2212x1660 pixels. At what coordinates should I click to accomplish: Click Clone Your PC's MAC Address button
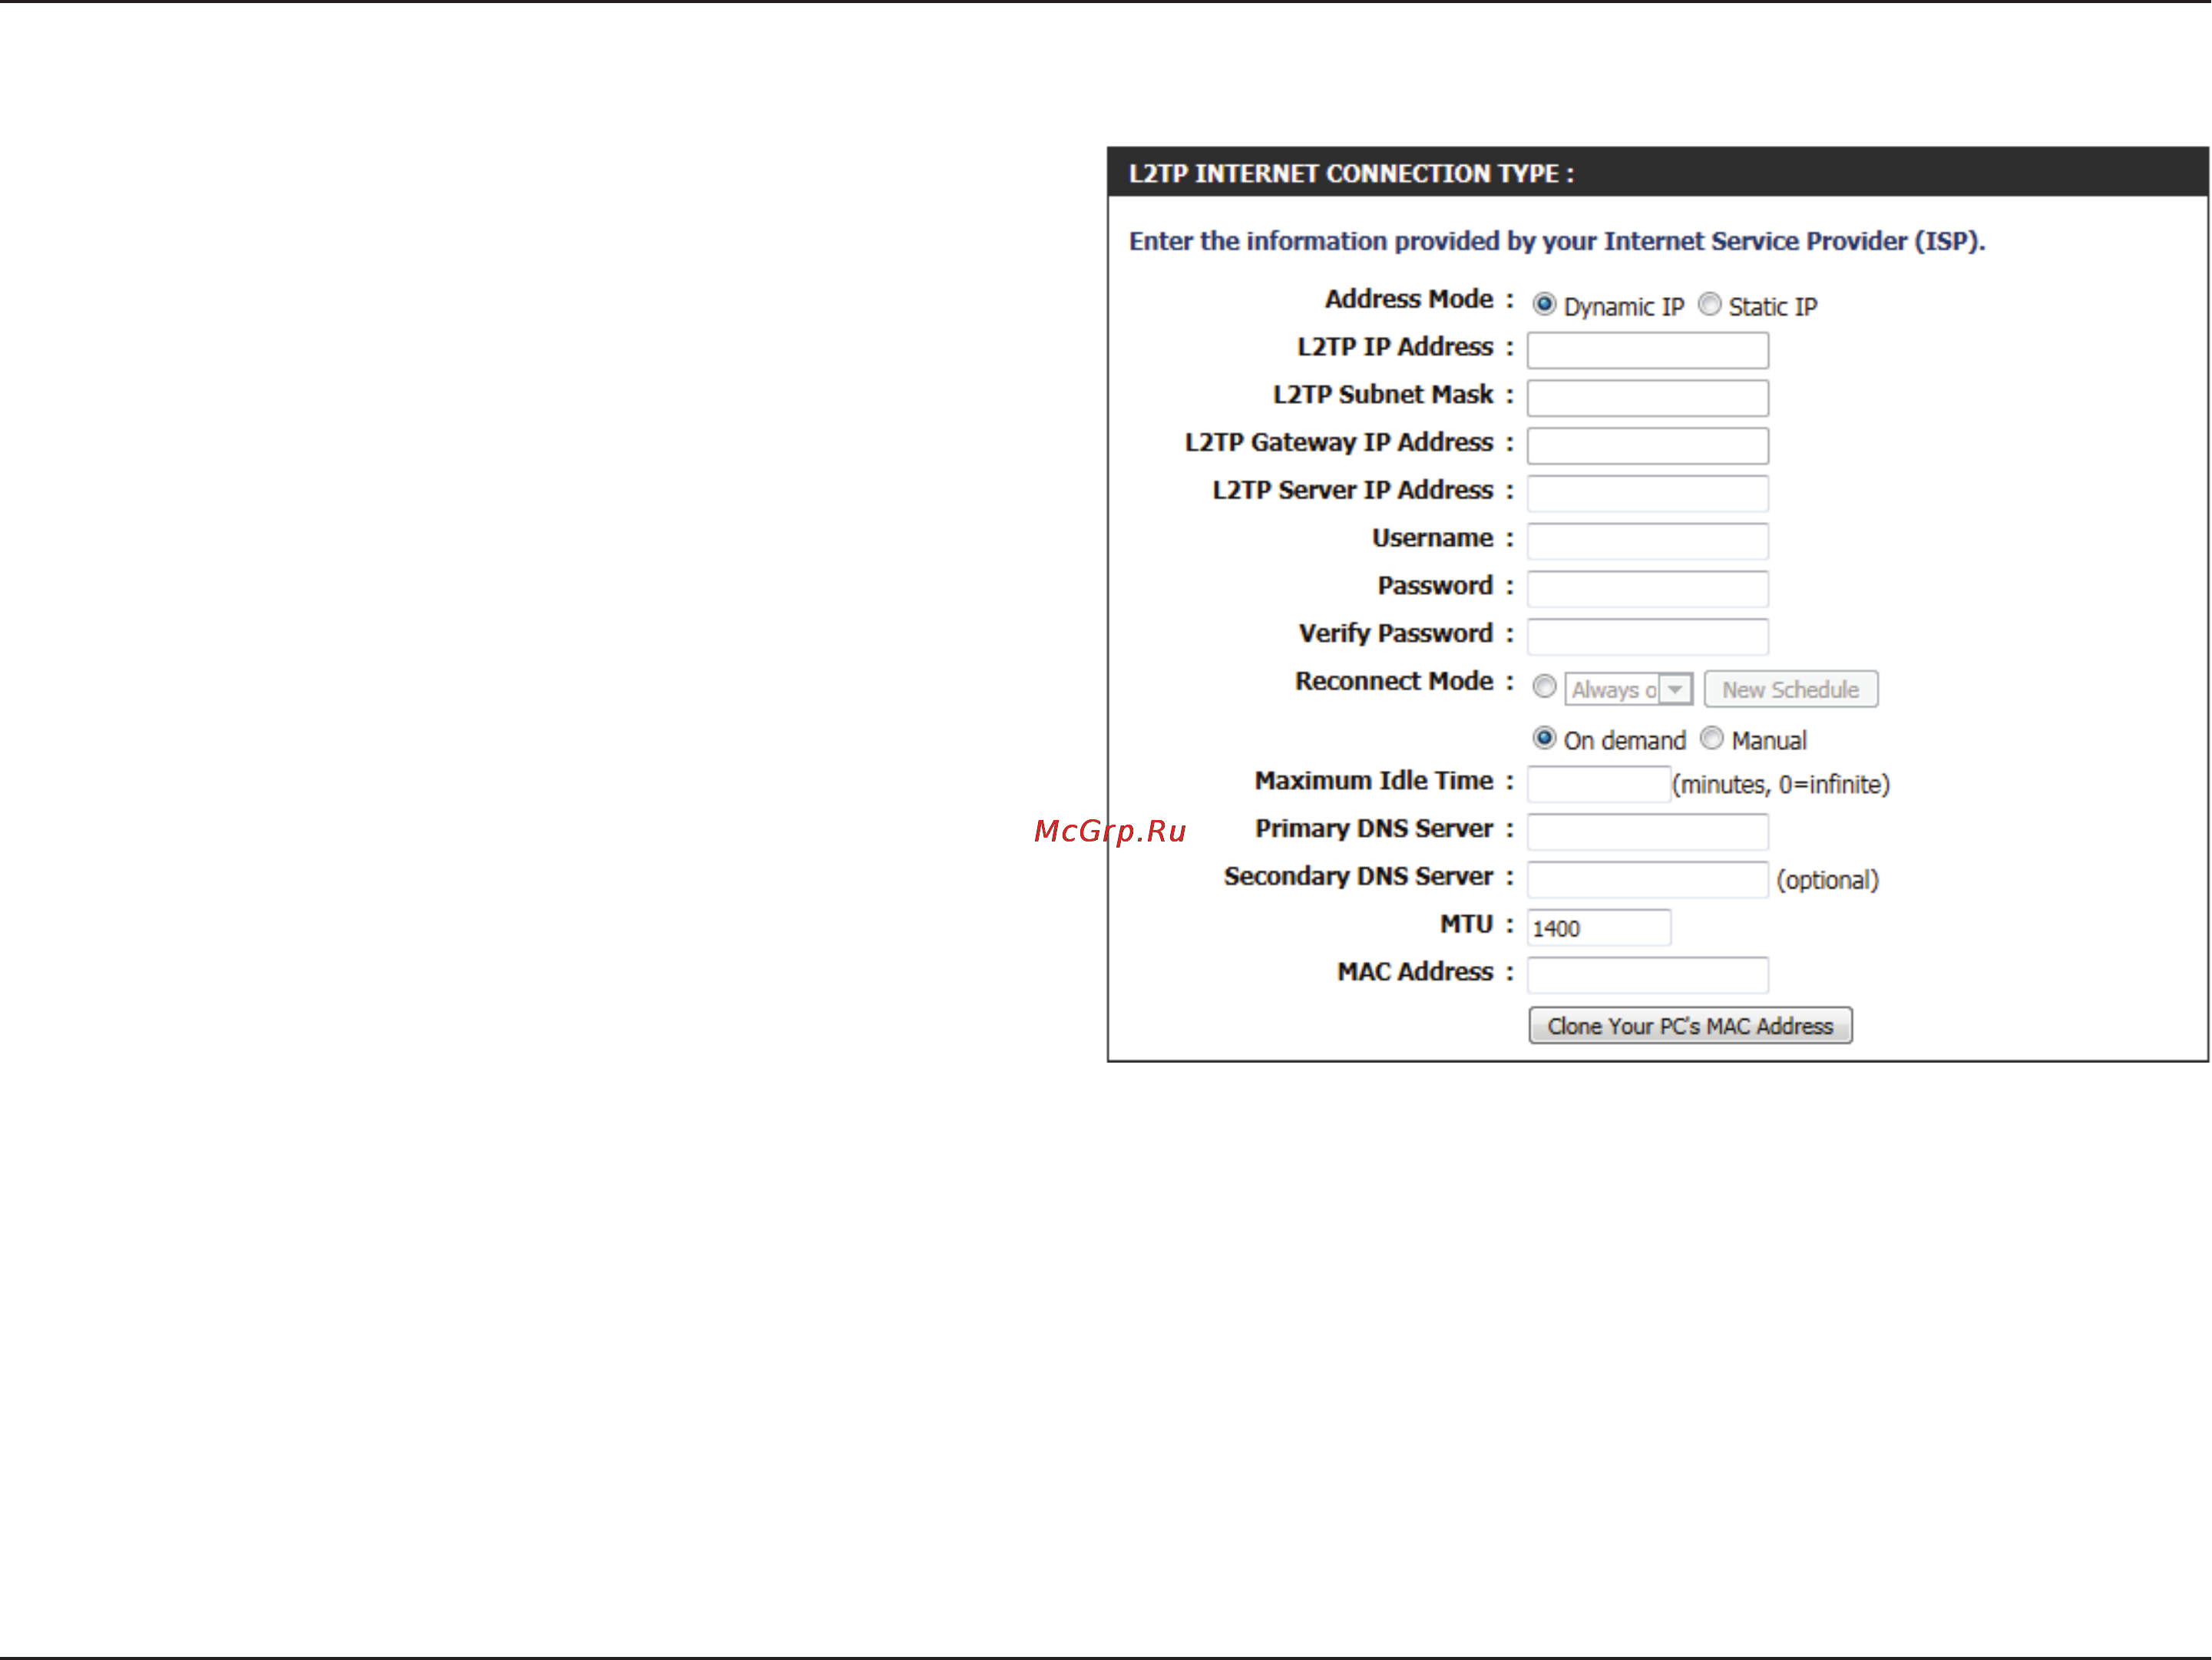click(1690, 1026)
